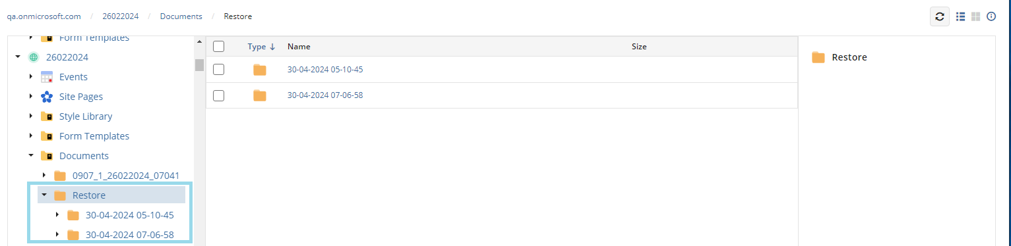Switch to list view icon

(961, 16)
